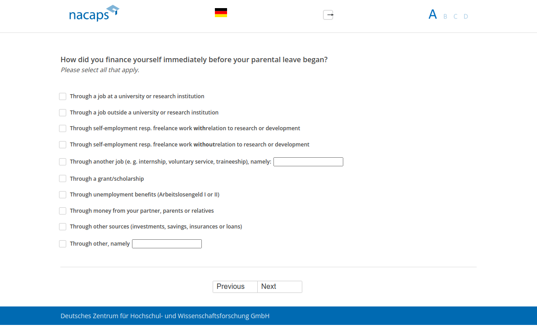
Task: Check other sources (investments, savings) option
Action: pyautogui.click(x=63, y=227)
